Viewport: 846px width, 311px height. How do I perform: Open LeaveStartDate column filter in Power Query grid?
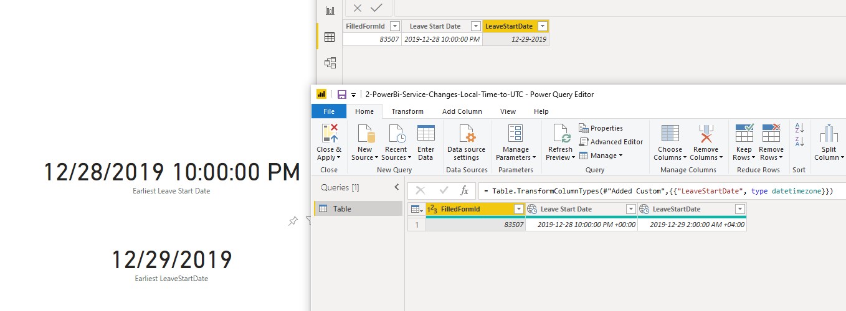(740, 209)
